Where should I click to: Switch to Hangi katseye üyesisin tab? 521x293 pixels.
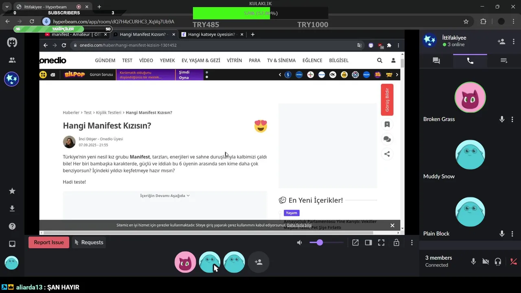[212, 35]
